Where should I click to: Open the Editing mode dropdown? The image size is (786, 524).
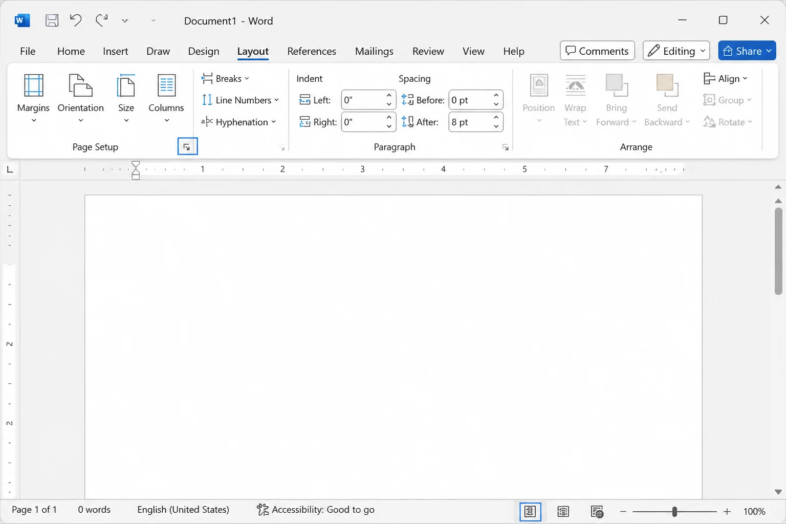pos(676,51)
